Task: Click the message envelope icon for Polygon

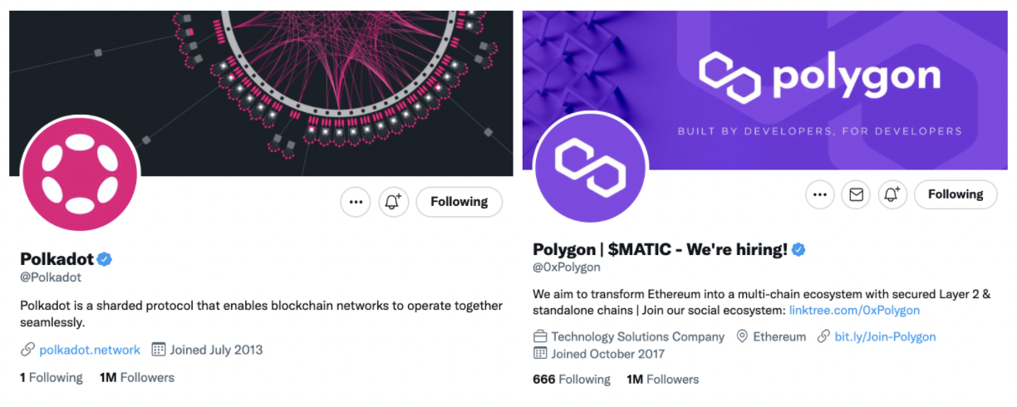Action: [x=856, y=194]
